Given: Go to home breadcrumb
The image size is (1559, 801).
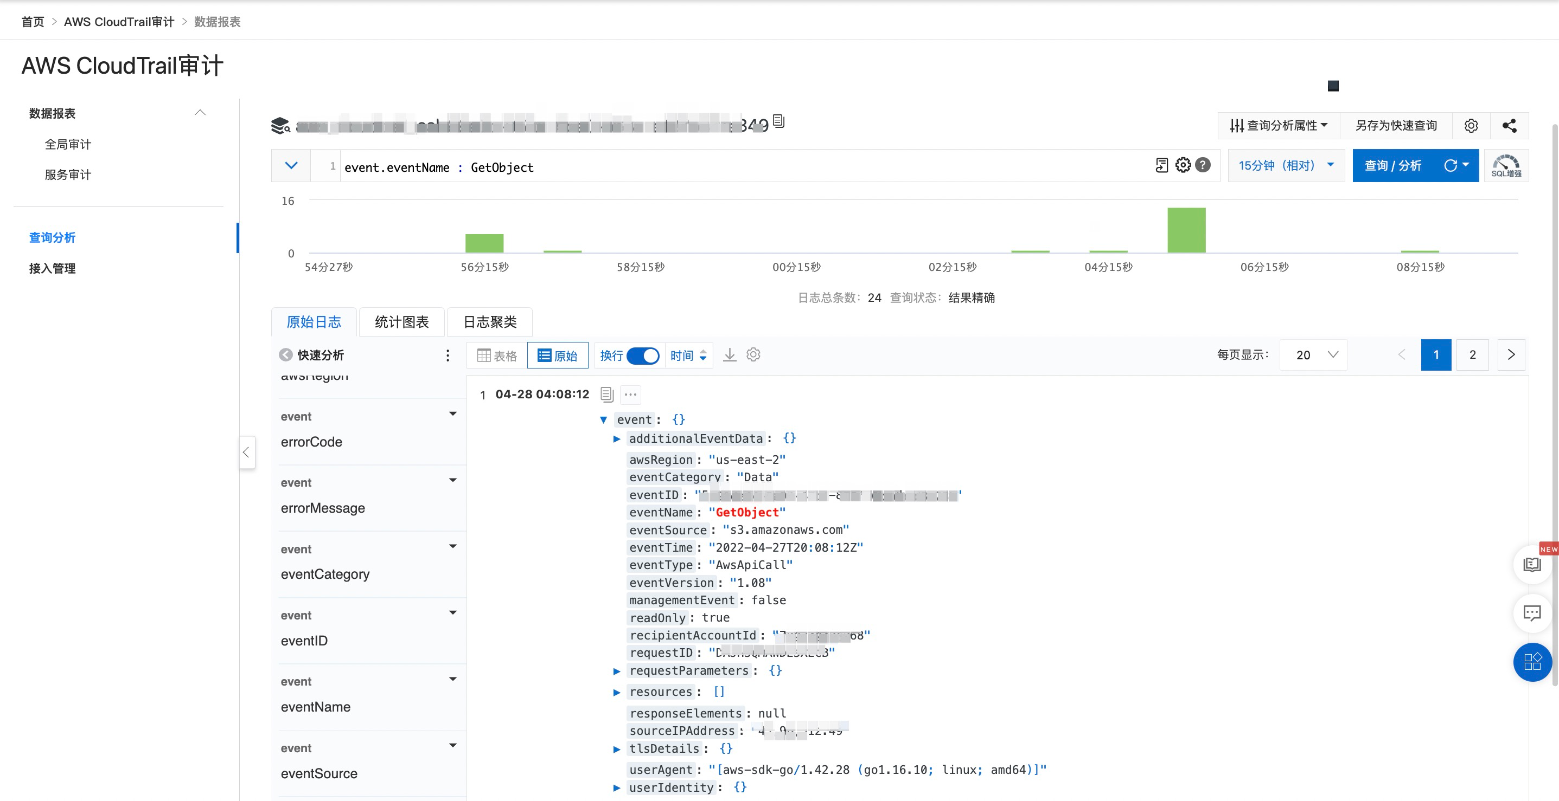Looking at the screenshot, I should coord(33,22).
